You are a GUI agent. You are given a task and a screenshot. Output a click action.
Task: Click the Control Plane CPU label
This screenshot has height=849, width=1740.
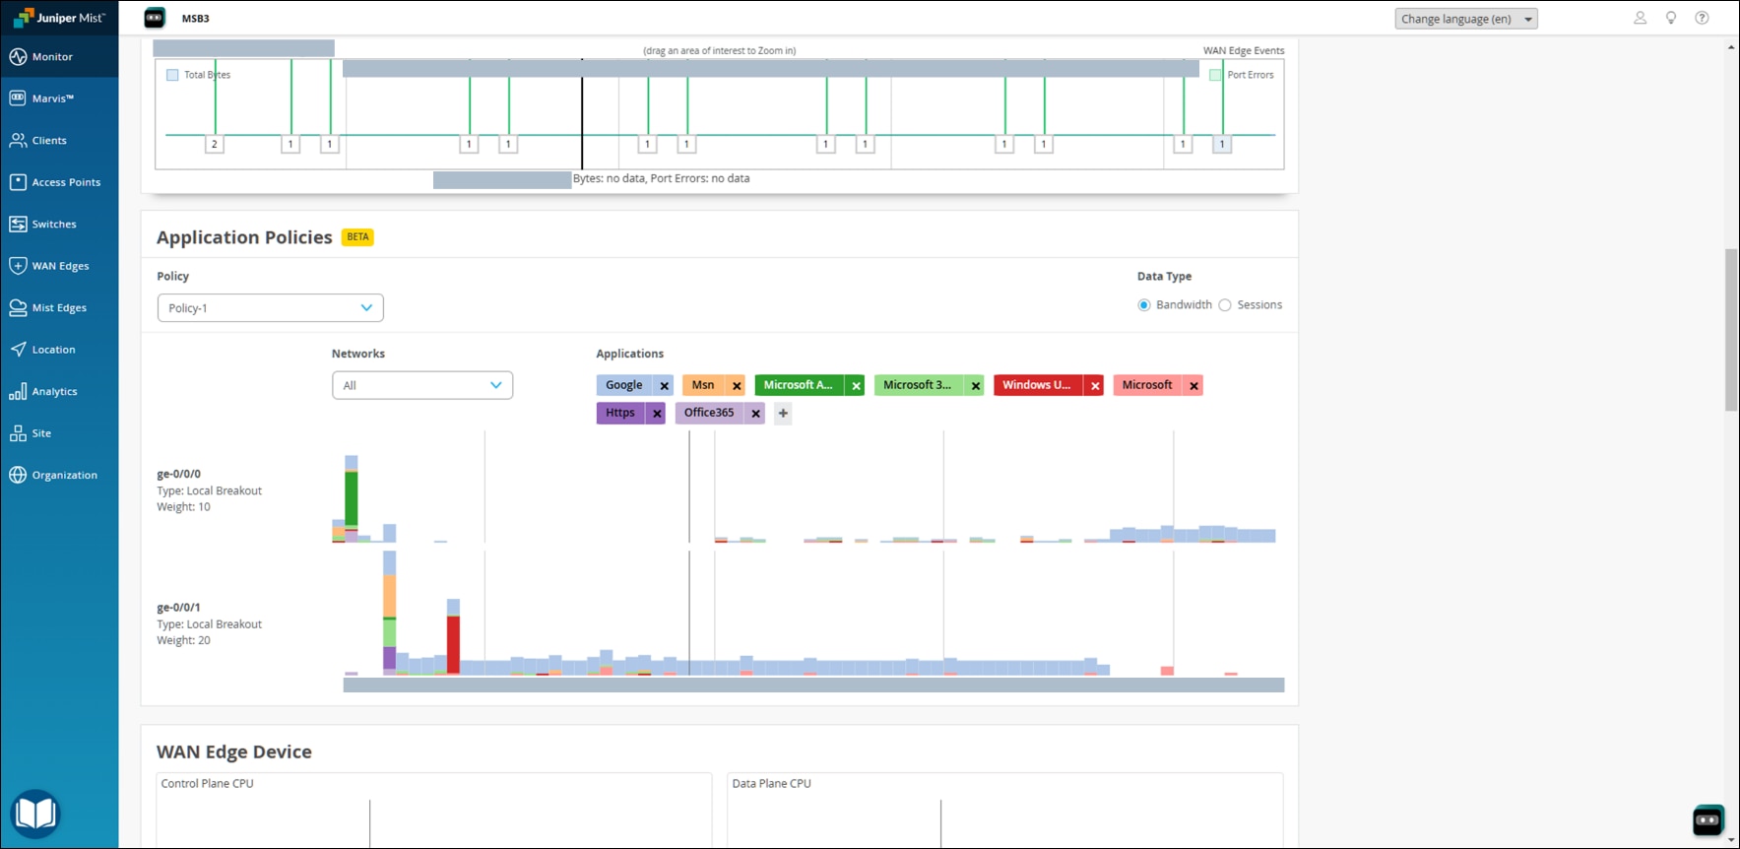pos(208,784)
